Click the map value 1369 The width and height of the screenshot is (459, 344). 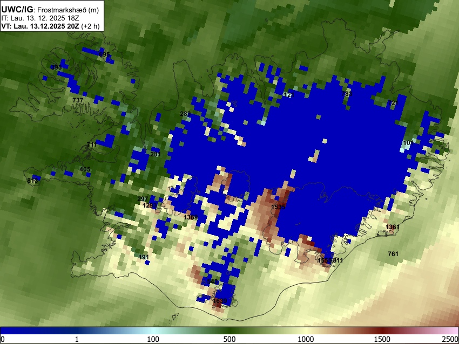(x=191, y=217)
